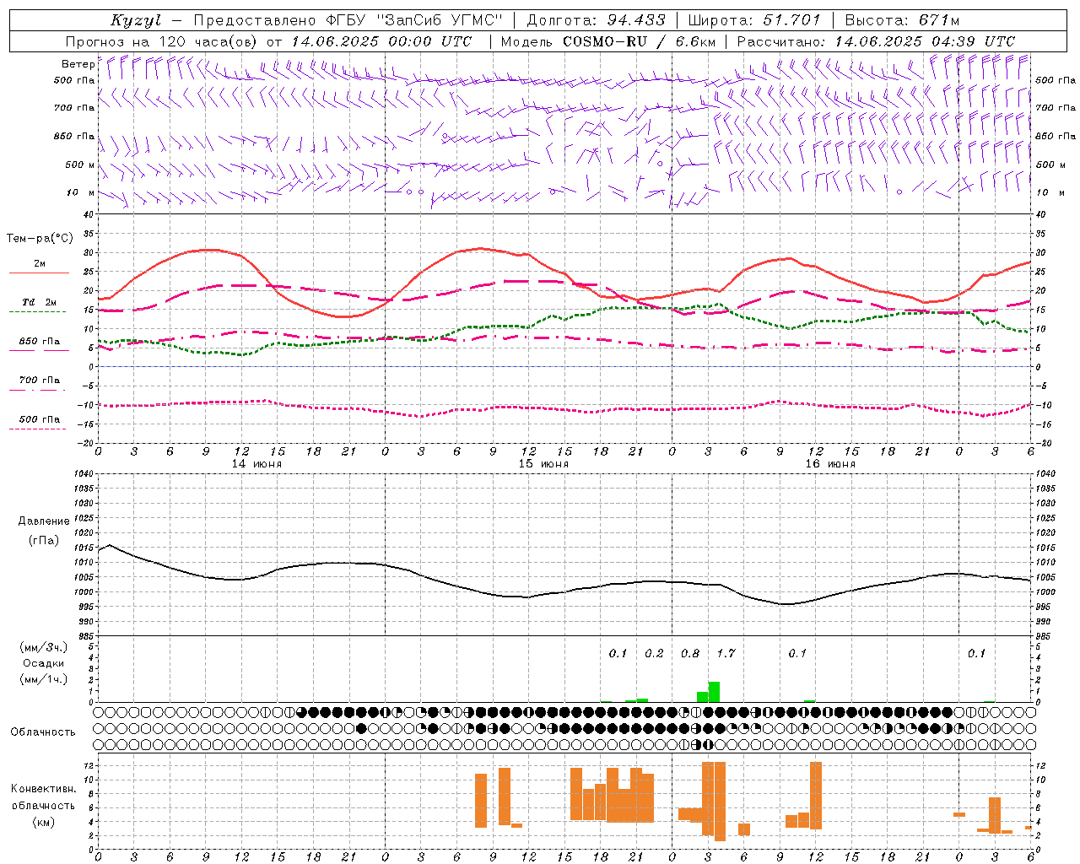Click the '700 гПа' entry in temperature legend

39,380
